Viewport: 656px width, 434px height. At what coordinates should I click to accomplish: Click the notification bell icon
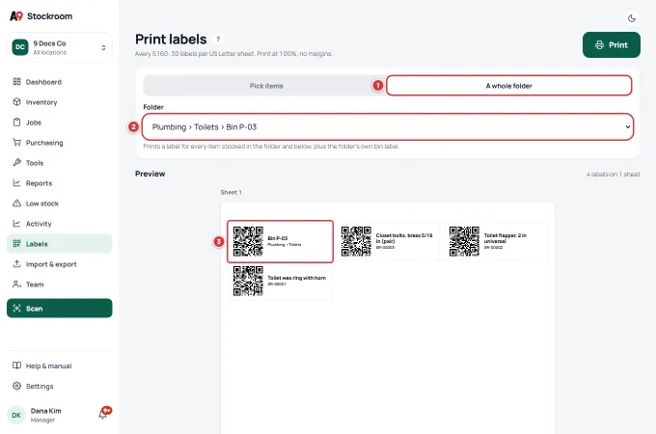(103, 414)
